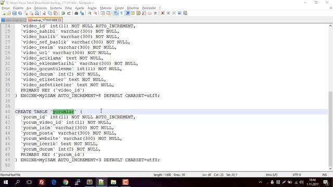Open FileZilla from the taskbar
This screenshot has height=187, width=333.
coord(42,182)
